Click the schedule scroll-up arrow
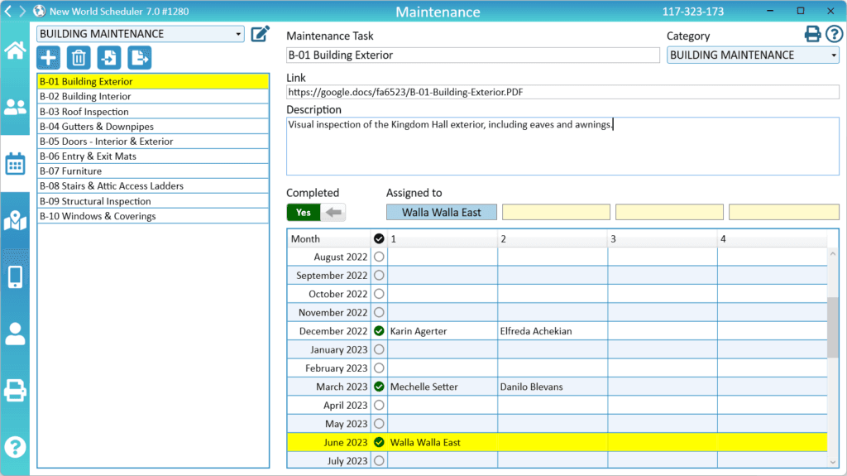 tap(833, 253)
